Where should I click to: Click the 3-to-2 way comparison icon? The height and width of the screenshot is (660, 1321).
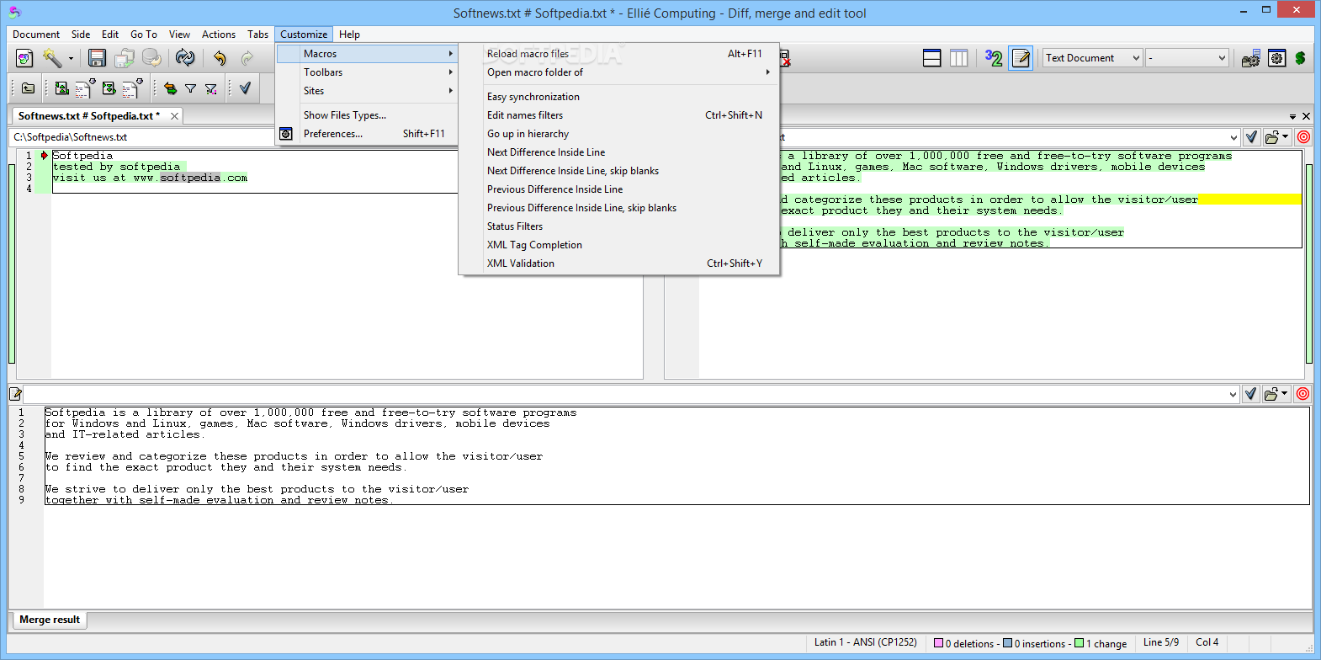click(x=994, y=58)
